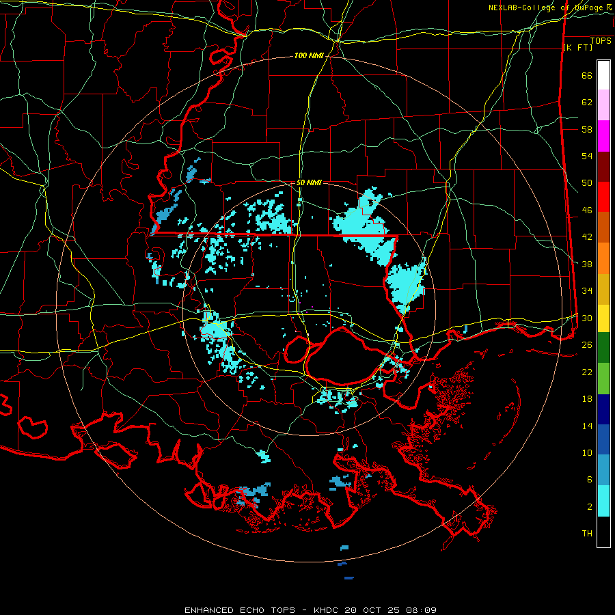Image resolution: width=615 pixels, height=615 pixels.
Task: Click the '10' legend value
Action: 587,453
